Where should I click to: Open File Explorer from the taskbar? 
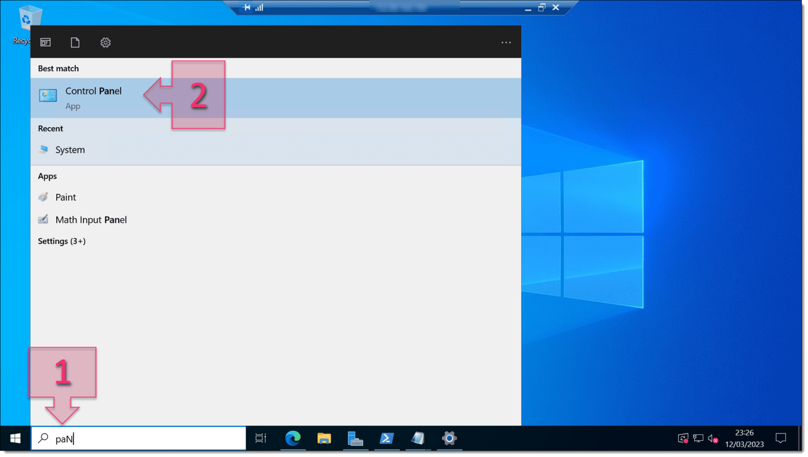click(324, 439)
